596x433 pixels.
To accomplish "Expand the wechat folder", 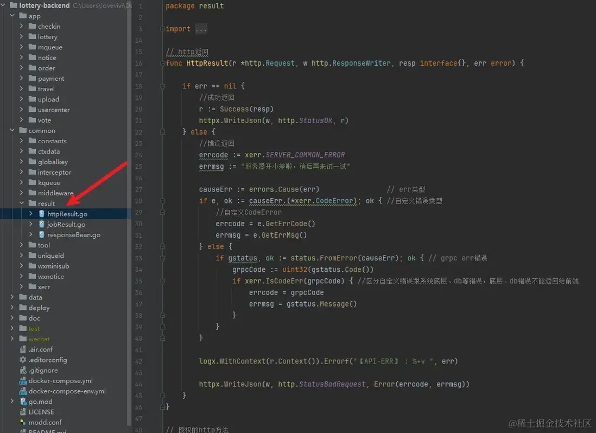I will click(12, 339).
